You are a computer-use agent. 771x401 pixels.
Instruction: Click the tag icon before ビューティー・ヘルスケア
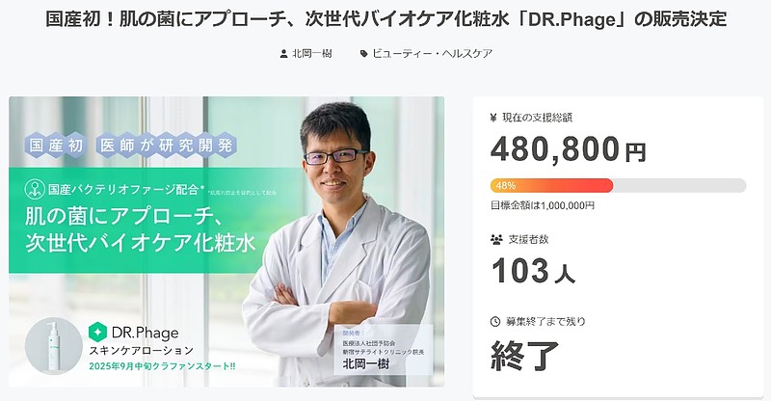point(363,54)
